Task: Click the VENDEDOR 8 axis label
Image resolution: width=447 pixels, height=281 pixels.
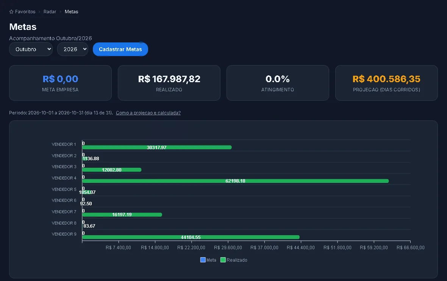Action: pyautogui.click(x=64, y=223)
